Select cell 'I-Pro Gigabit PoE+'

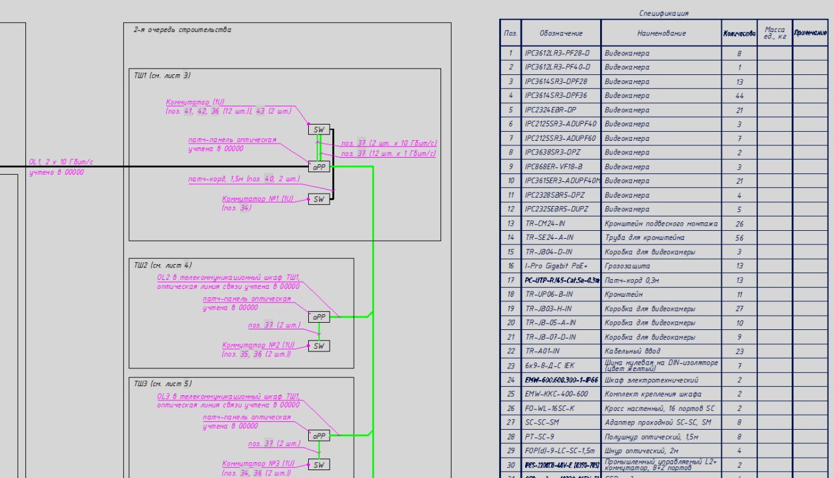[x=561, y=266]
